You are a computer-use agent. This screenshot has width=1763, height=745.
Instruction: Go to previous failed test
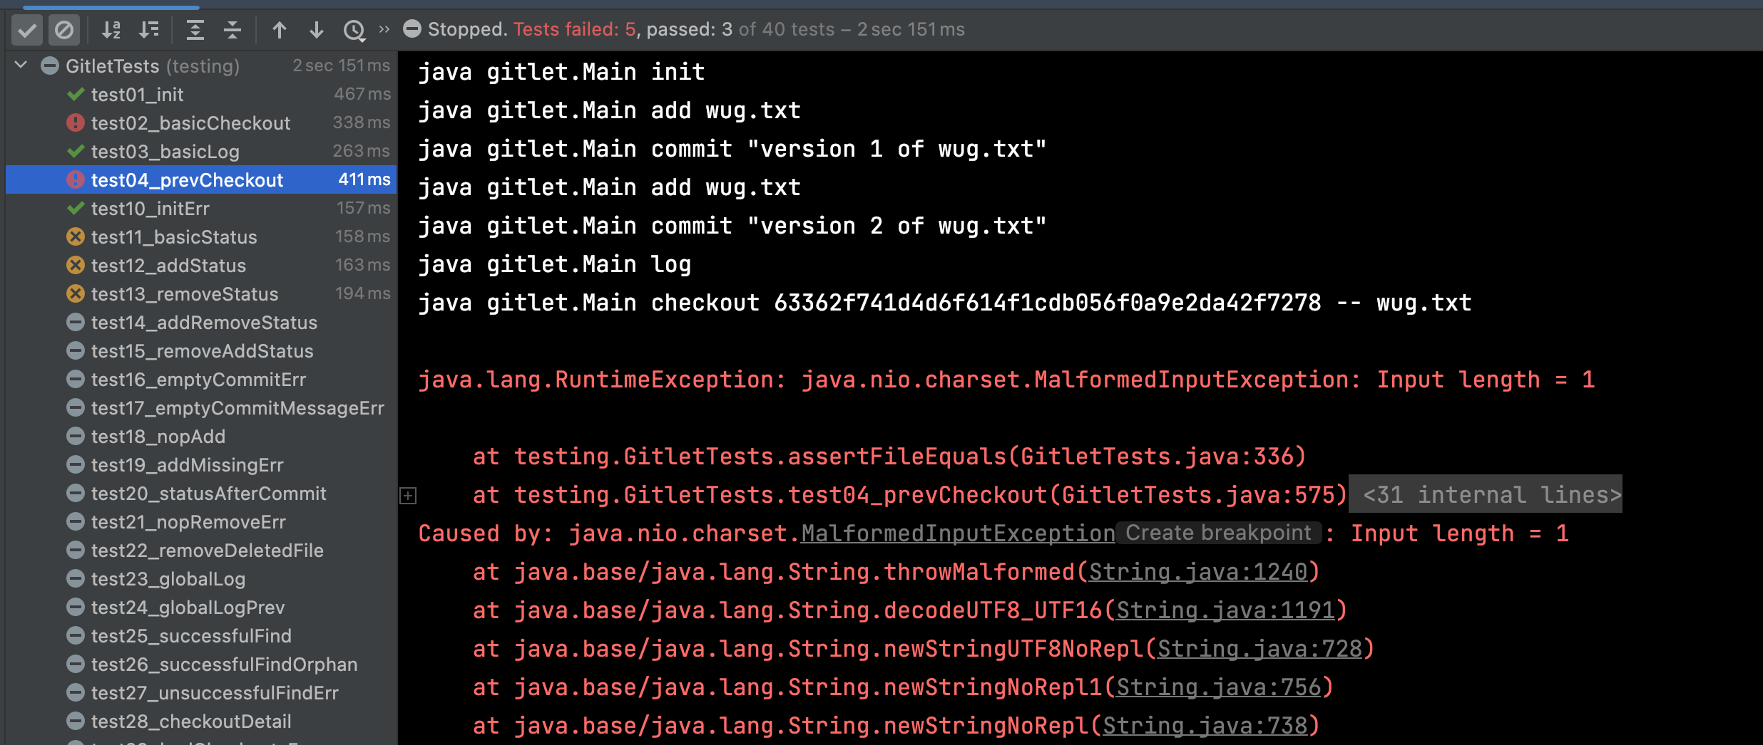click(280, 30)
